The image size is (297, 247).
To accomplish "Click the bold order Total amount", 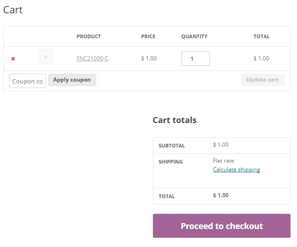I will pos(221,195).
